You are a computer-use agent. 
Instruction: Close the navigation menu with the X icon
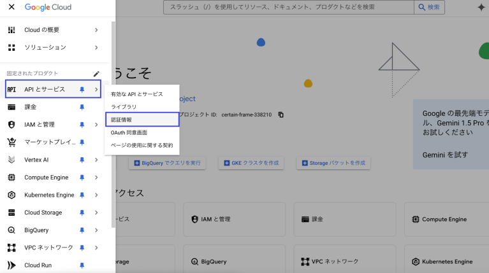[x=11, y=7]
